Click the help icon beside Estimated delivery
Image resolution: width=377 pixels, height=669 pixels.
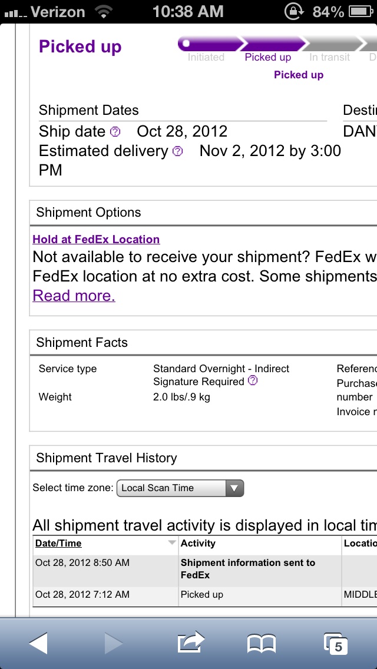point(178,151)
